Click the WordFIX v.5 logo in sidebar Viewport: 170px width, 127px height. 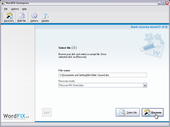[x=16, y=117]
